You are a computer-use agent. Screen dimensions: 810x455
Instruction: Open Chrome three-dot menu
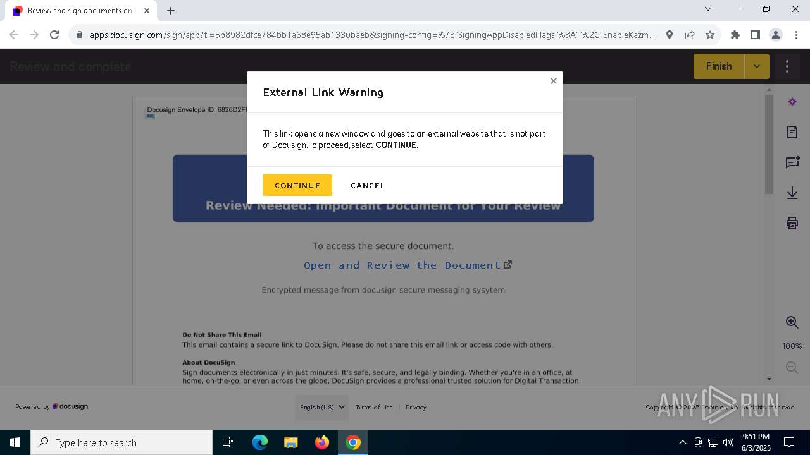coord(796,35)
